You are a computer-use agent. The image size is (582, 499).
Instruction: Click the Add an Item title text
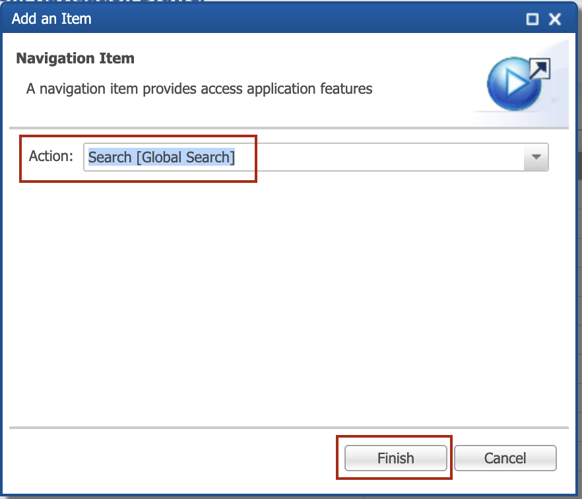pos(51,19)
